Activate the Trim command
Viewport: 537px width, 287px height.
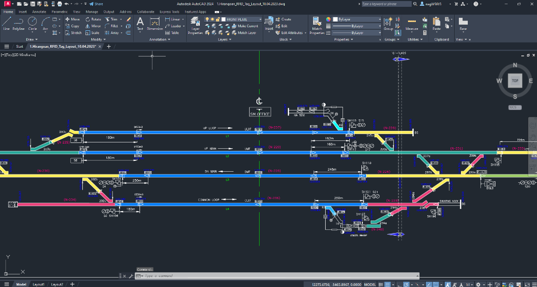[x=112, y=19]
